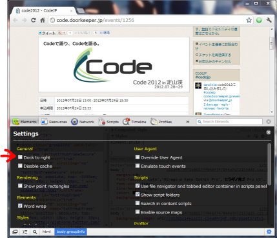The image size is (277, 238).
Task: Click the undock DevTools window icon
Action: point(15,232)
